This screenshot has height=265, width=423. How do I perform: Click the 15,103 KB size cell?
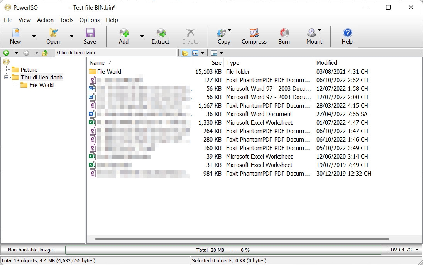coord(208,72)
